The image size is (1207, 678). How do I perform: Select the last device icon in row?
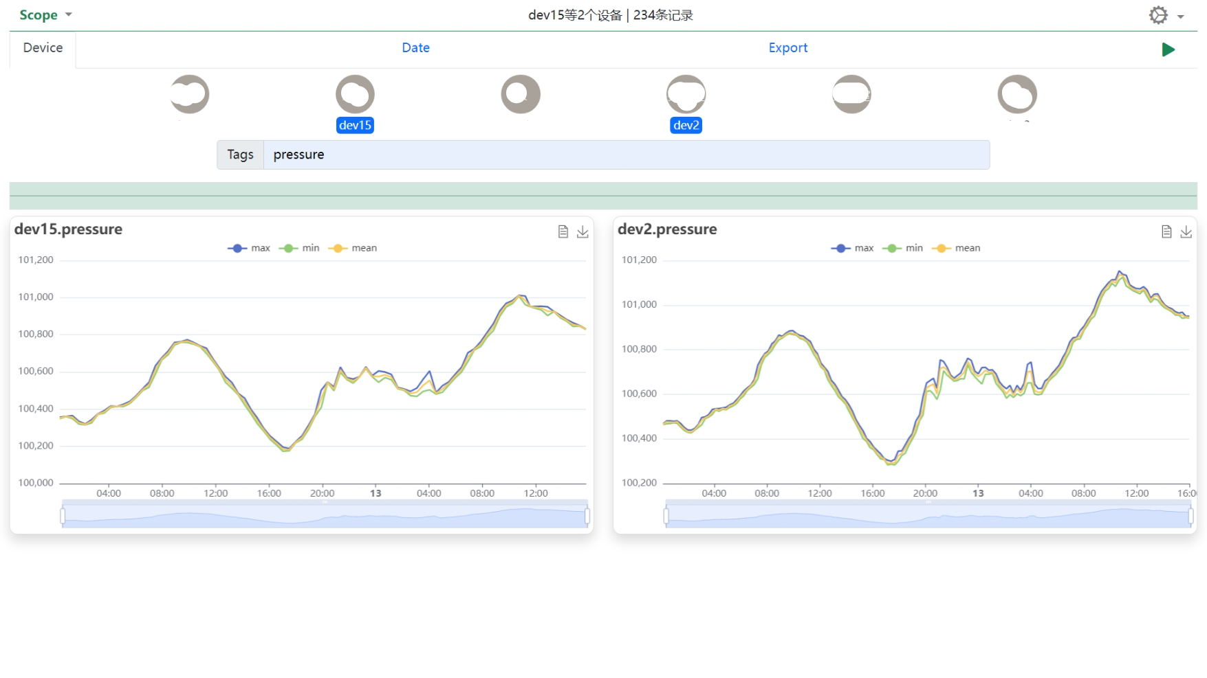[1017, 94]
